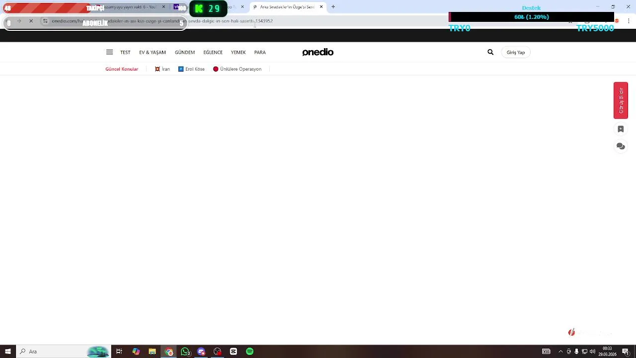Click the microphone icon in system tray
Viewport: 636px width, 358px height.
pos(576,352)
